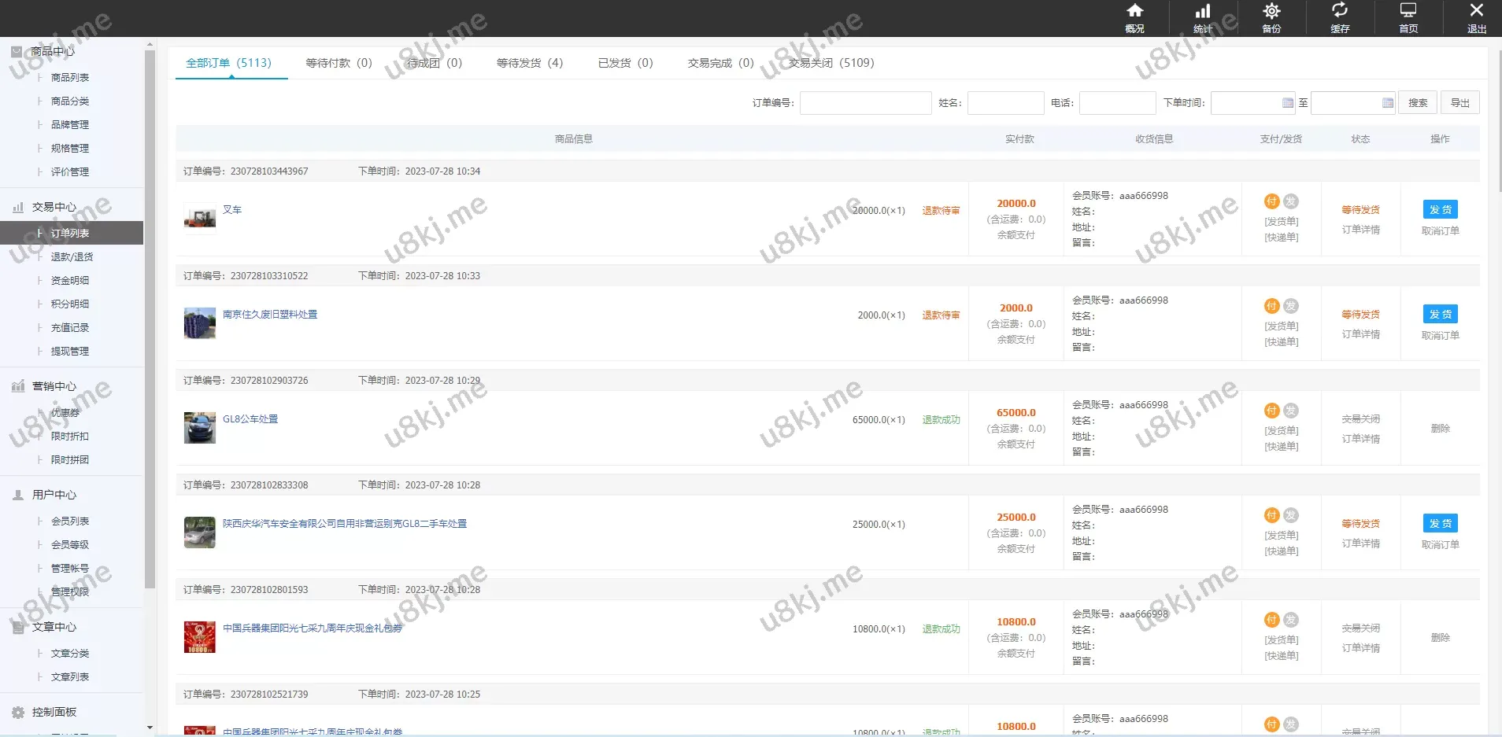Click orange 付 payment badge on 叉车 order
1502x737 pixels.
click(1271, 201)
